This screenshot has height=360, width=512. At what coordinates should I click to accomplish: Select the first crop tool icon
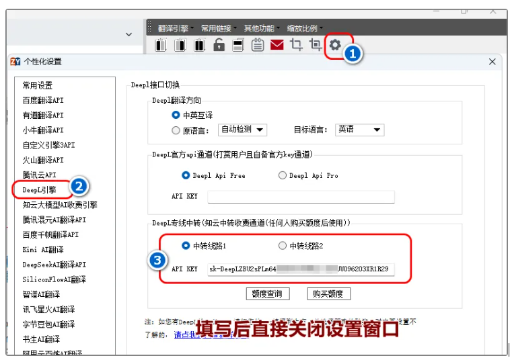pos(296,46)
